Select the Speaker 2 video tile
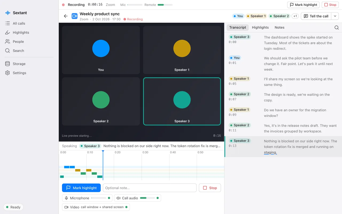This screenshot has width=342, height=214. pos(101,101)
